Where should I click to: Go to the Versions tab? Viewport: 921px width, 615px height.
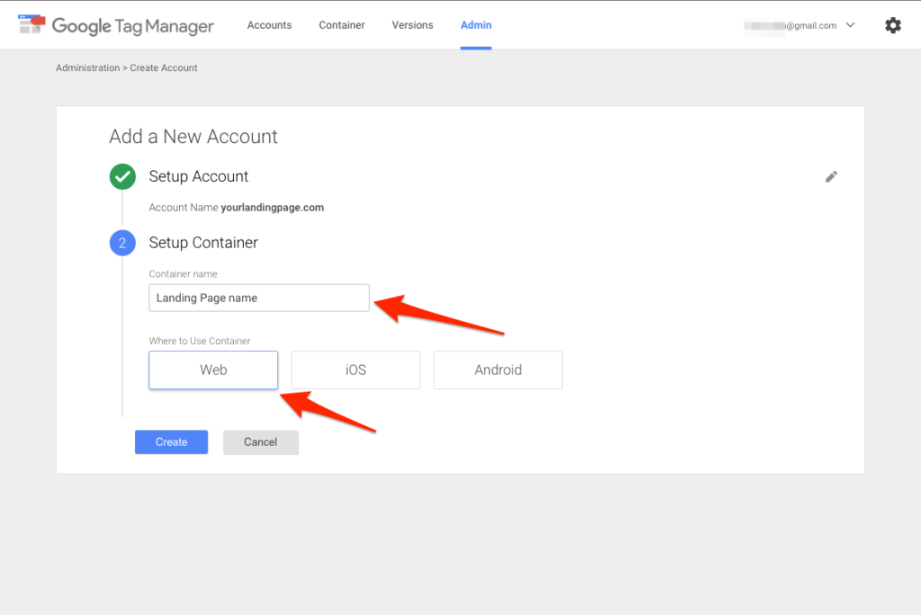point(412,25)
